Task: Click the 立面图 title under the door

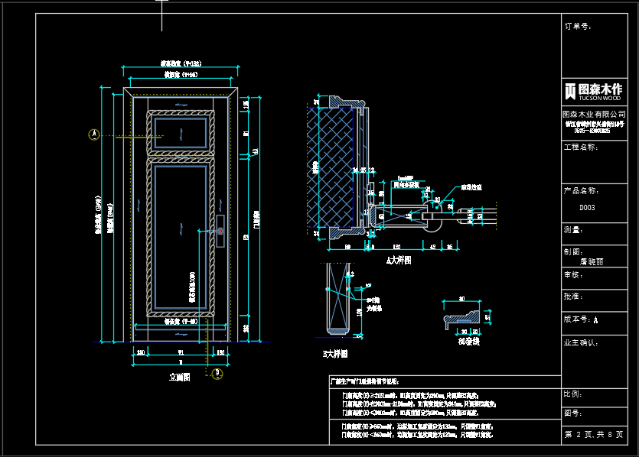Action: (x=180, y=378)
